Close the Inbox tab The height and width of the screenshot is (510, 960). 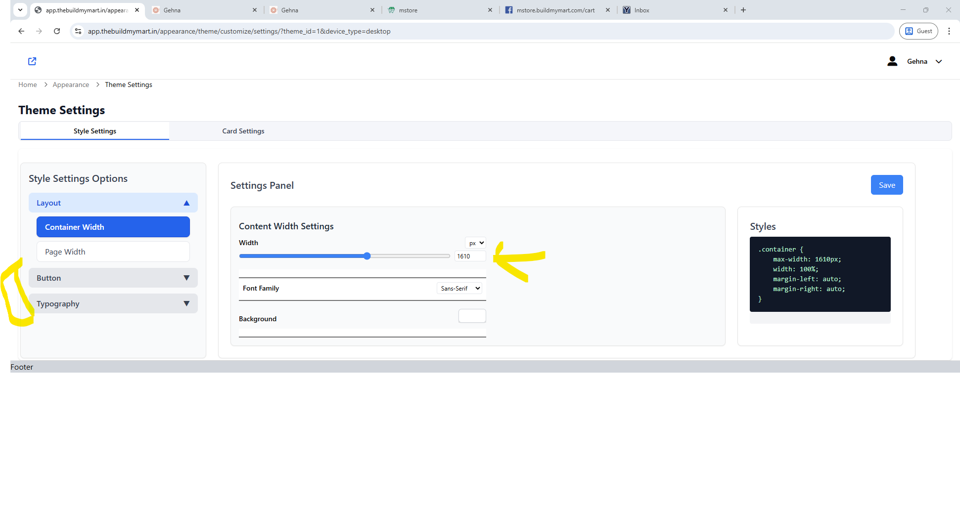click(x=726, y=10)
